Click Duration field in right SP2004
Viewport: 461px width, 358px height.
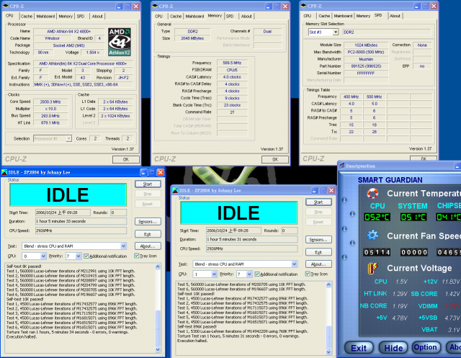pyautogui.click(x=251, y=239)
